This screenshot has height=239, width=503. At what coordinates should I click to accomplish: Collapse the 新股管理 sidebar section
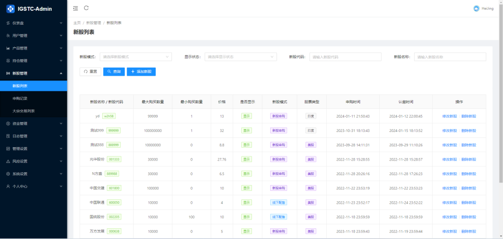coord(20,73)
